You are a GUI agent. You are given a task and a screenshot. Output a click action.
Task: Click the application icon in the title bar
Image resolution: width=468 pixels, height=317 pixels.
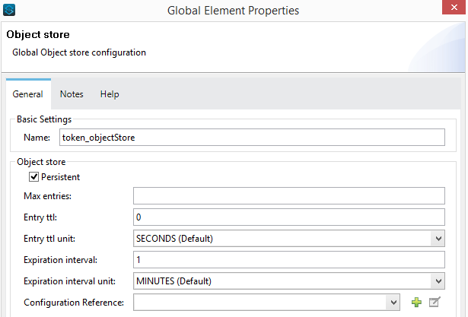10,11
